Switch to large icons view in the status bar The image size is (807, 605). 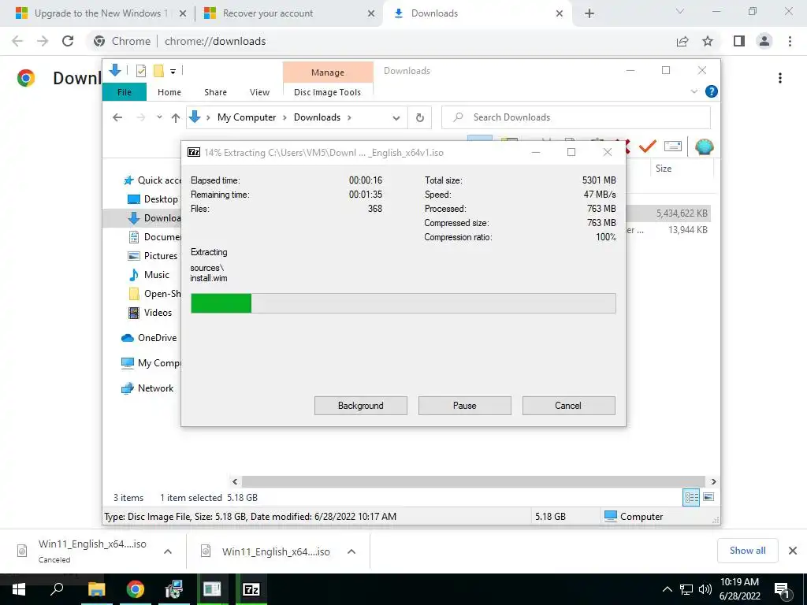click(708, 497)
